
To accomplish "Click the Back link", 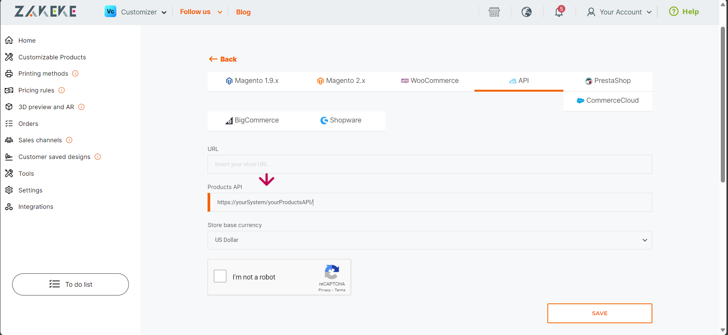I will pyautogui.click(x=223, y=59).
